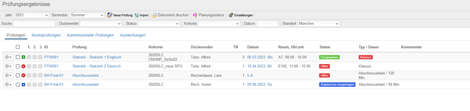Click red cross icon in Statistik 2 Deutsch row
470x111 pixels.
coord(23,66)
